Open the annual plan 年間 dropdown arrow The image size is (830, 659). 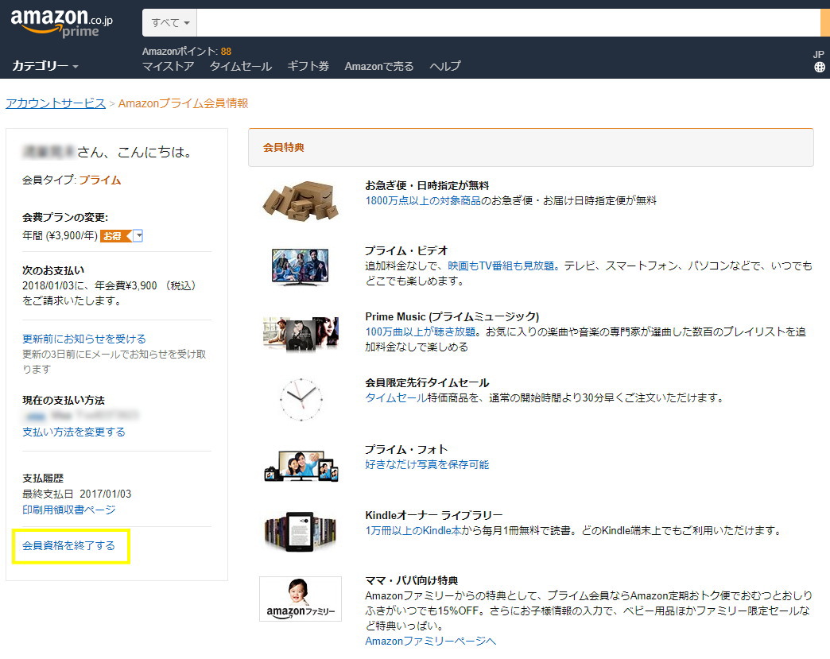tap(138, 235)
